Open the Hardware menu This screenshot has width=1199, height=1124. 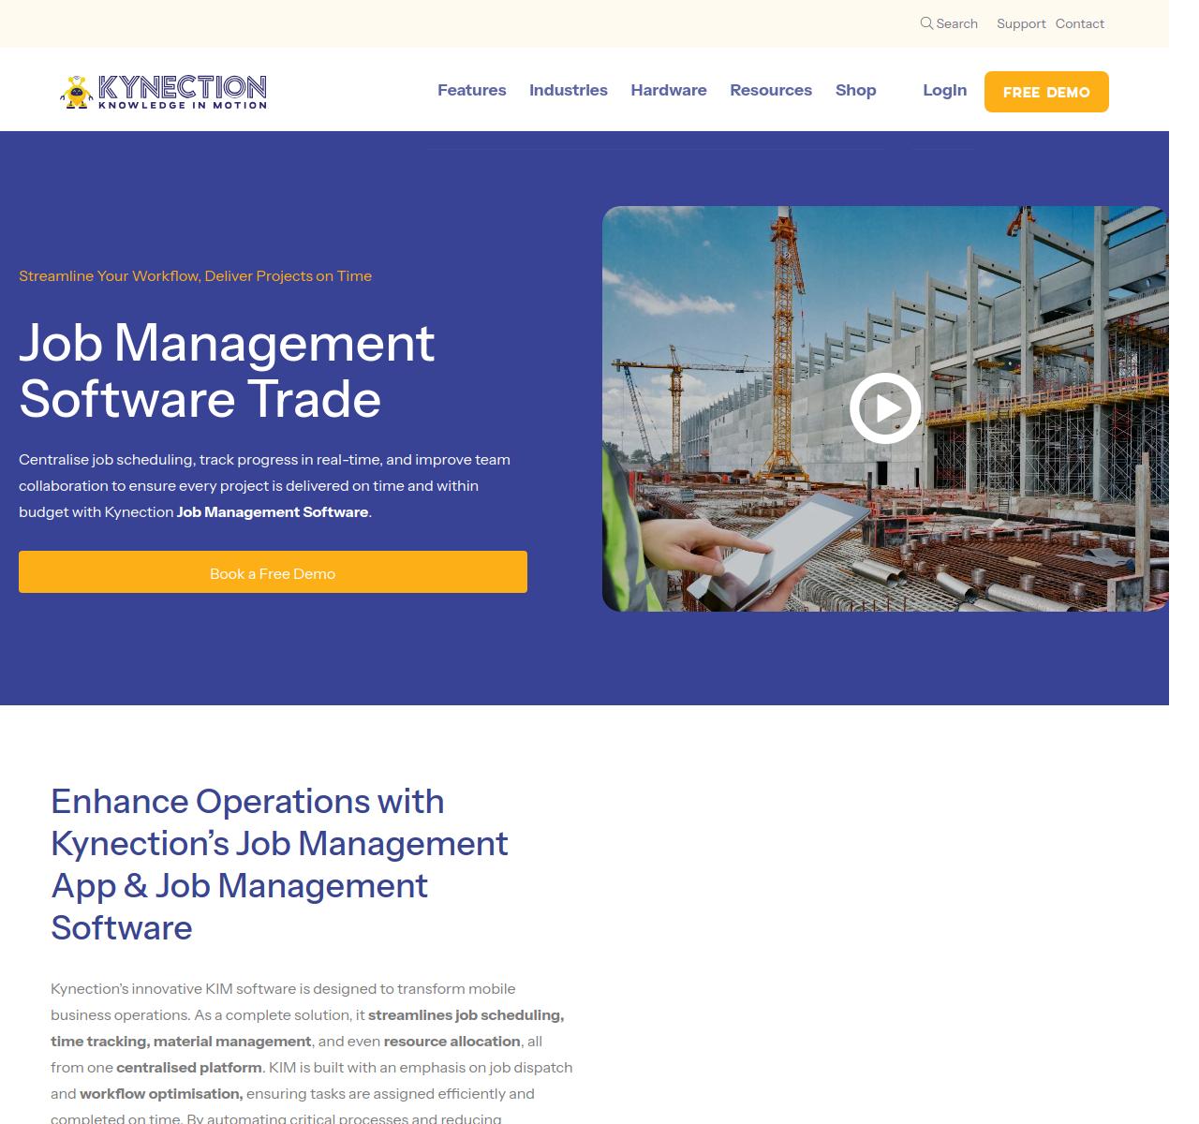tap(668, 90)
